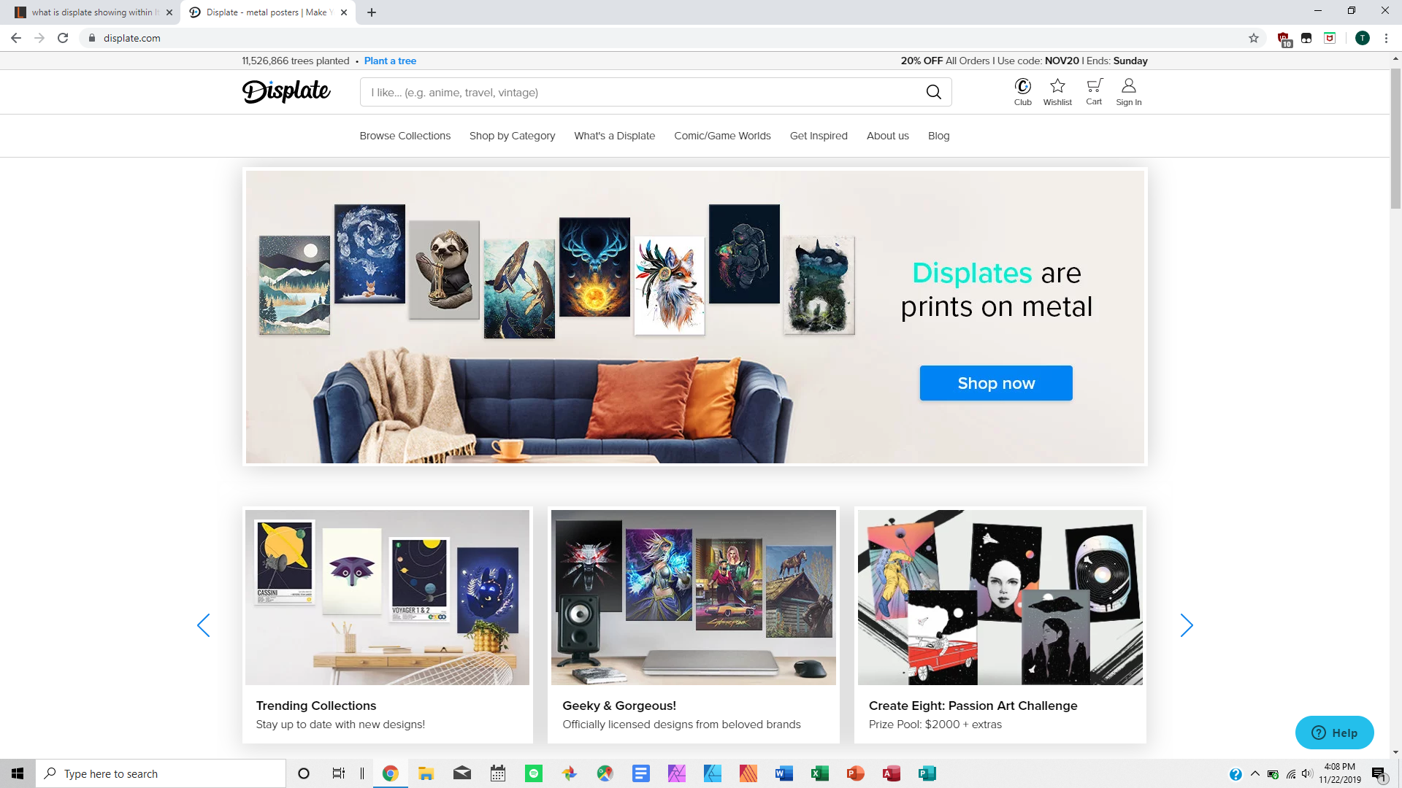Bookmark this page with star icon
This screenshot has height=788, width=1402.
(1254, 38)
